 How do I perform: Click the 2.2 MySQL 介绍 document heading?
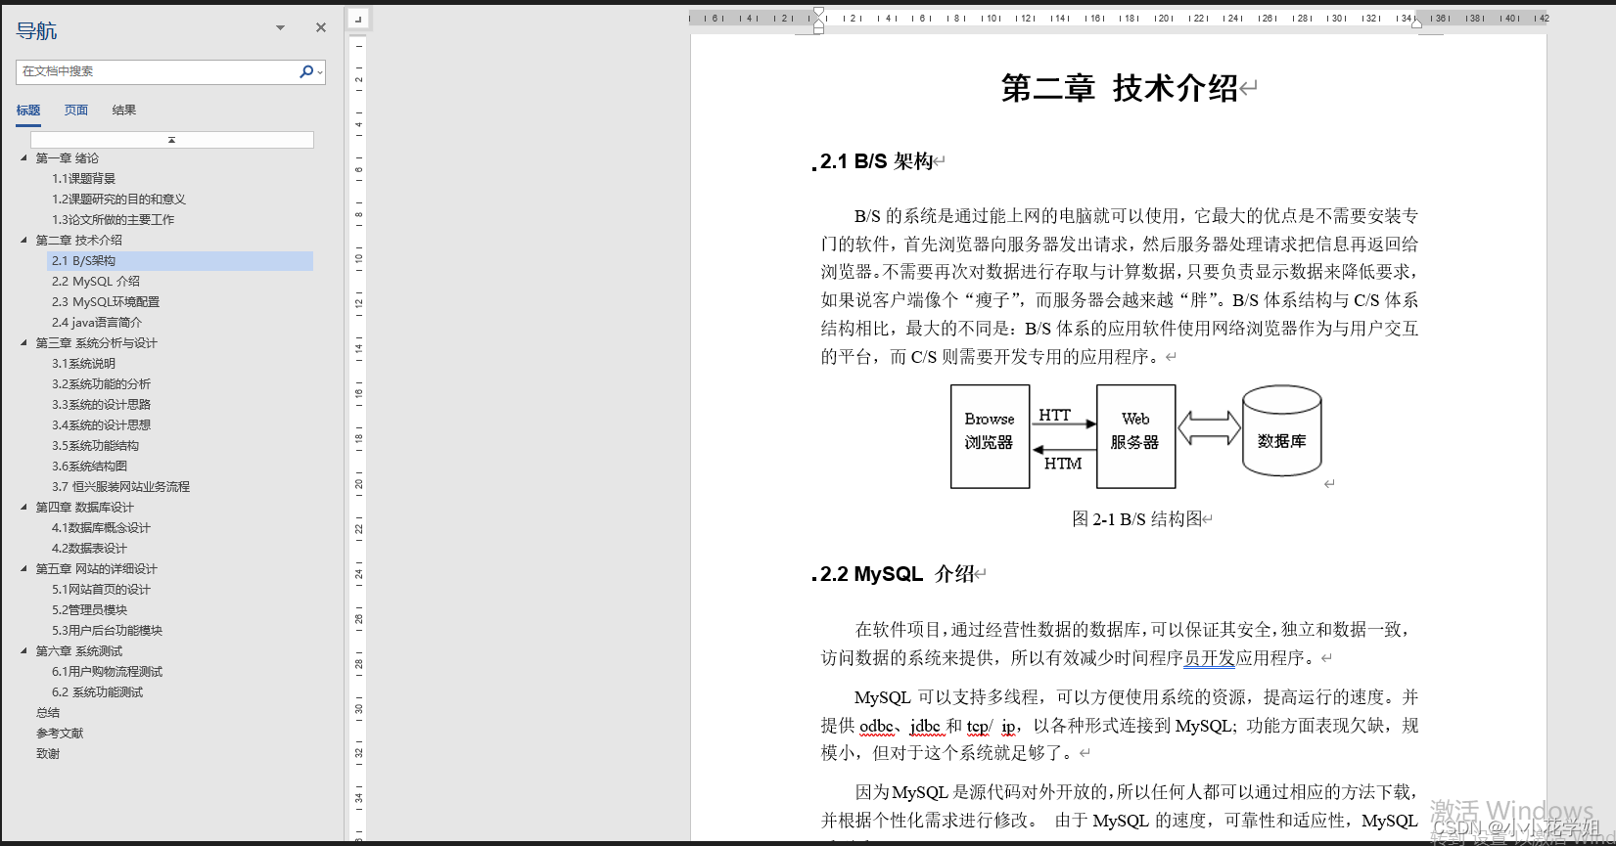pos(897,574)
